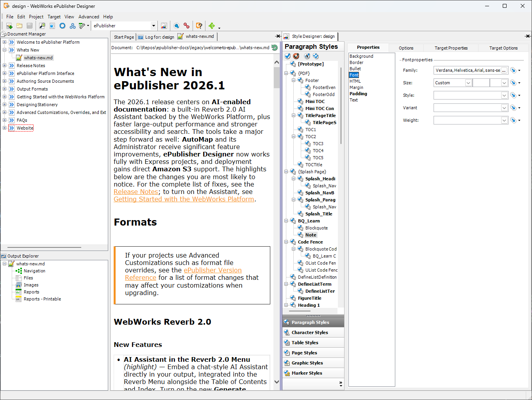Close the document preview pane with the X
Screen dimensions: 532x400
click(278, 36)
